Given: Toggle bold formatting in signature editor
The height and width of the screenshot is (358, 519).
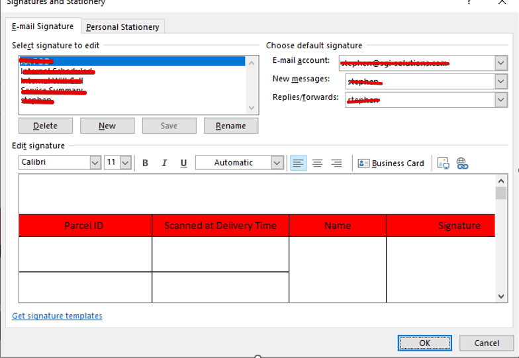Looking at the screenshot, I should (x=145, y=163).
